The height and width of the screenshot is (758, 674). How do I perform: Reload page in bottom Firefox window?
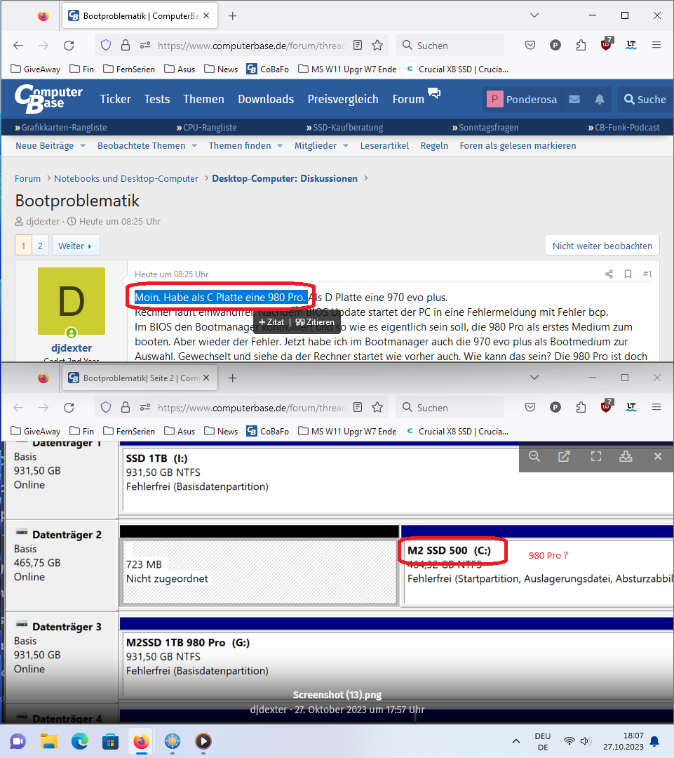pos(69,408)
